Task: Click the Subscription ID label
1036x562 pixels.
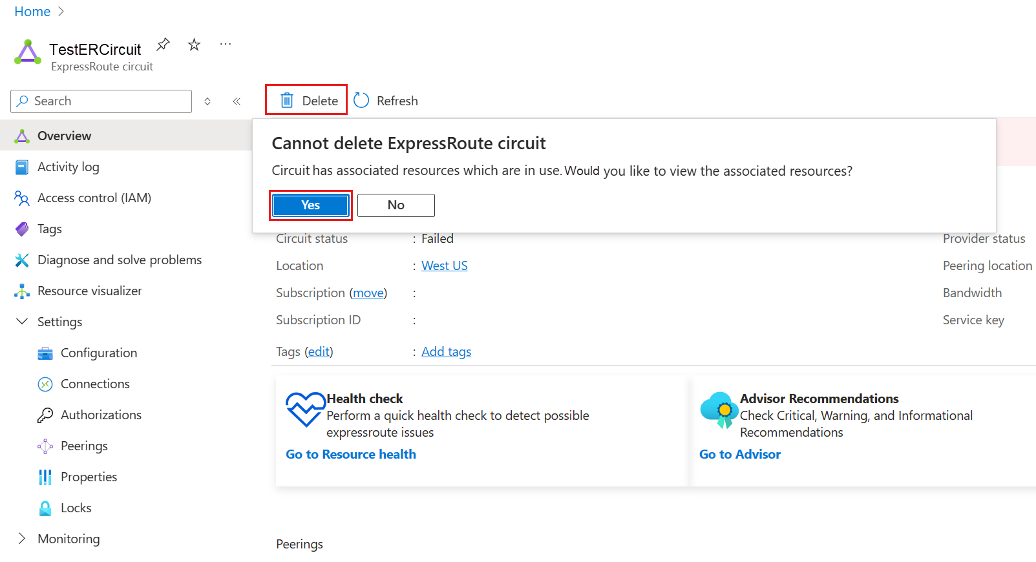Action: [x=319, y=320]
